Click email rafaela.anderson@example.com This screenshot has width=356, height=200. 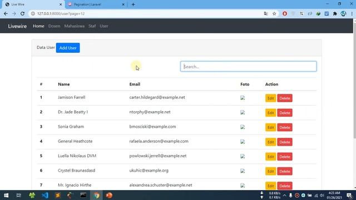coord(159,141)
